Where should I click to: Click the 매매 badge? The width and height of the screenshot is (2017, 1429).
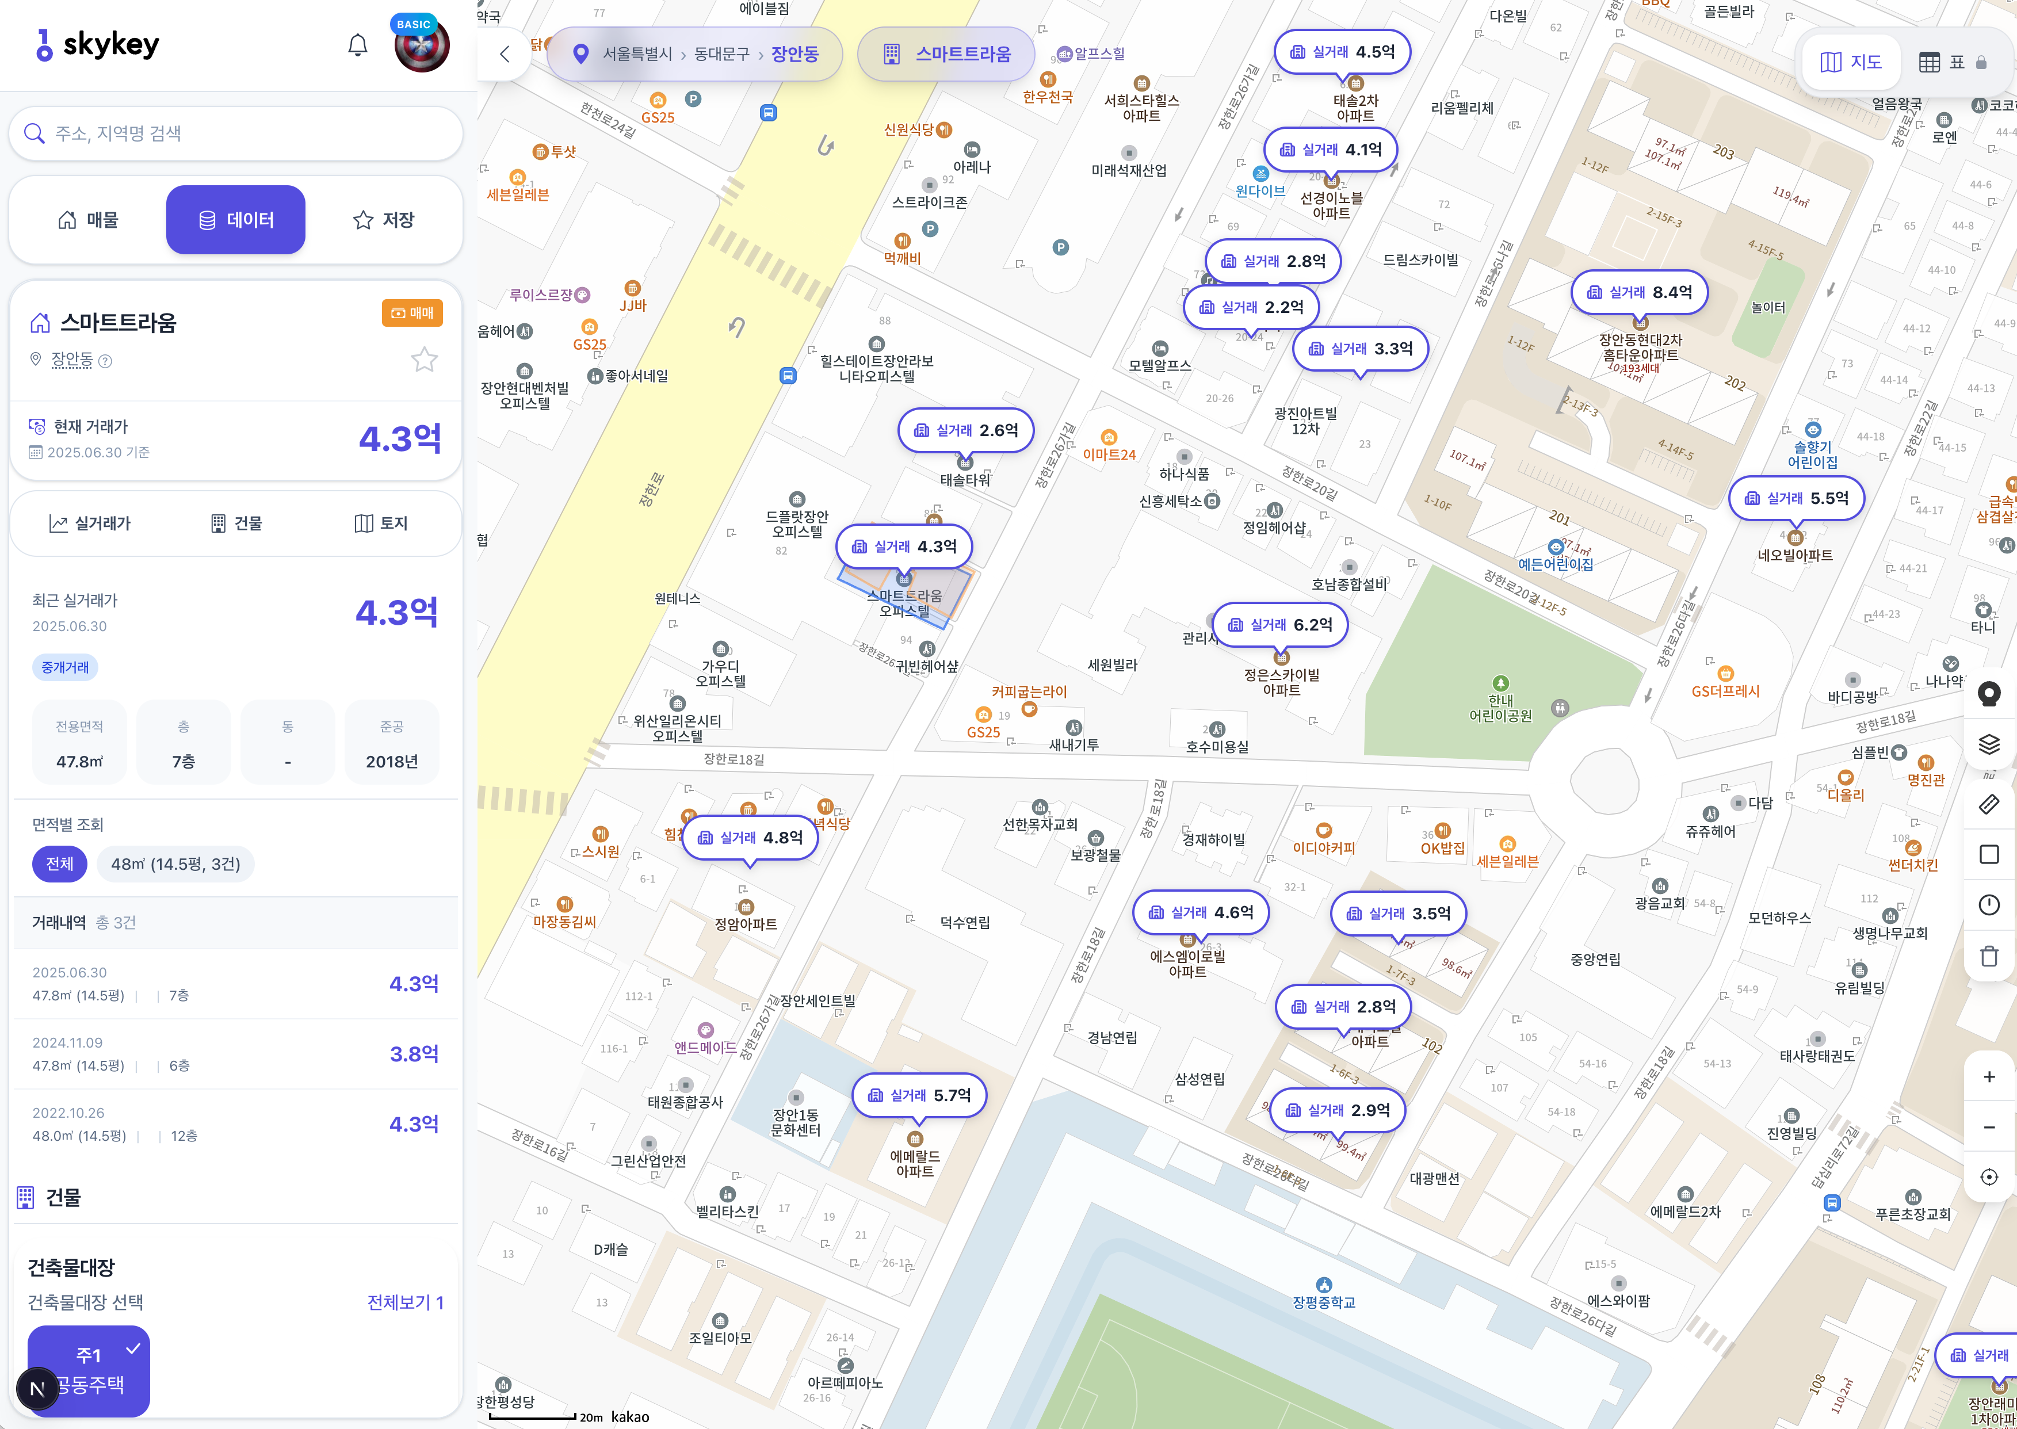412,314
